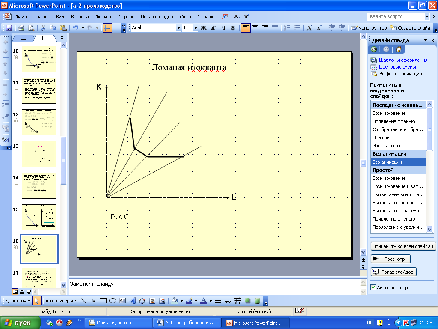Click the Заметки к слайду notes field
Screen dimensions: 438x329
(214, 287)
